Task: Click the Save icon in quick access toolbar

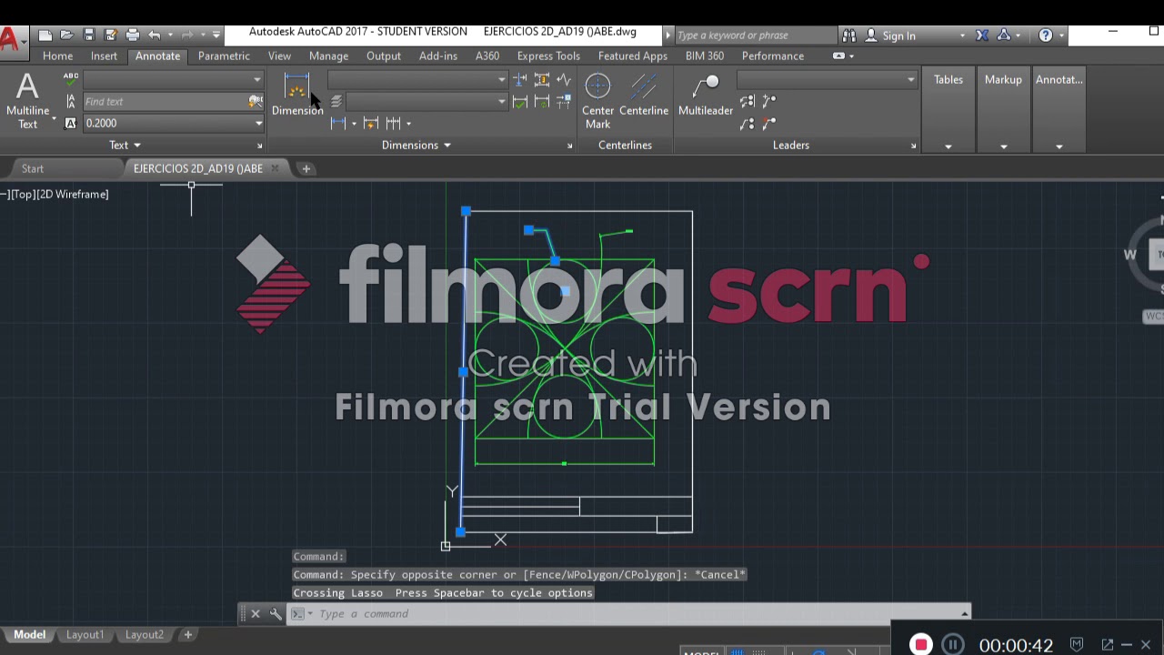Action: pyautogui.click(x=88, y=35)
